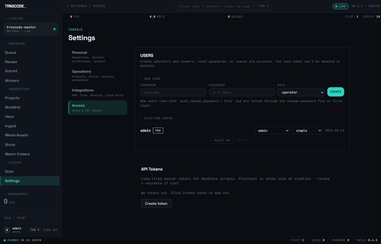Focus the Filter jobs / workers search field
Image resolution: width=381 pixels, height=244 pixels.
click(216, 6)
